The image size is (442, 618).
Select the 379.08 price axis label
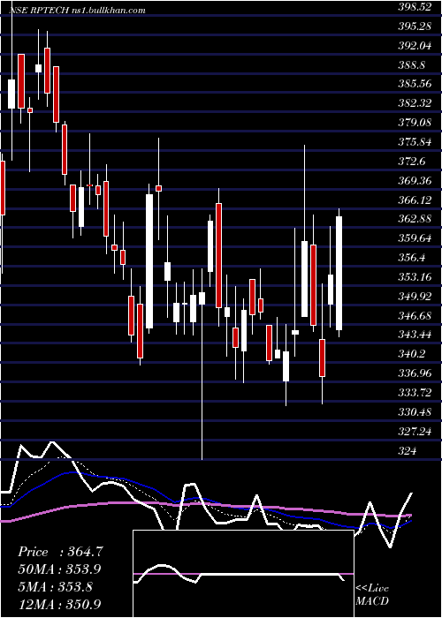click(415, 123)
